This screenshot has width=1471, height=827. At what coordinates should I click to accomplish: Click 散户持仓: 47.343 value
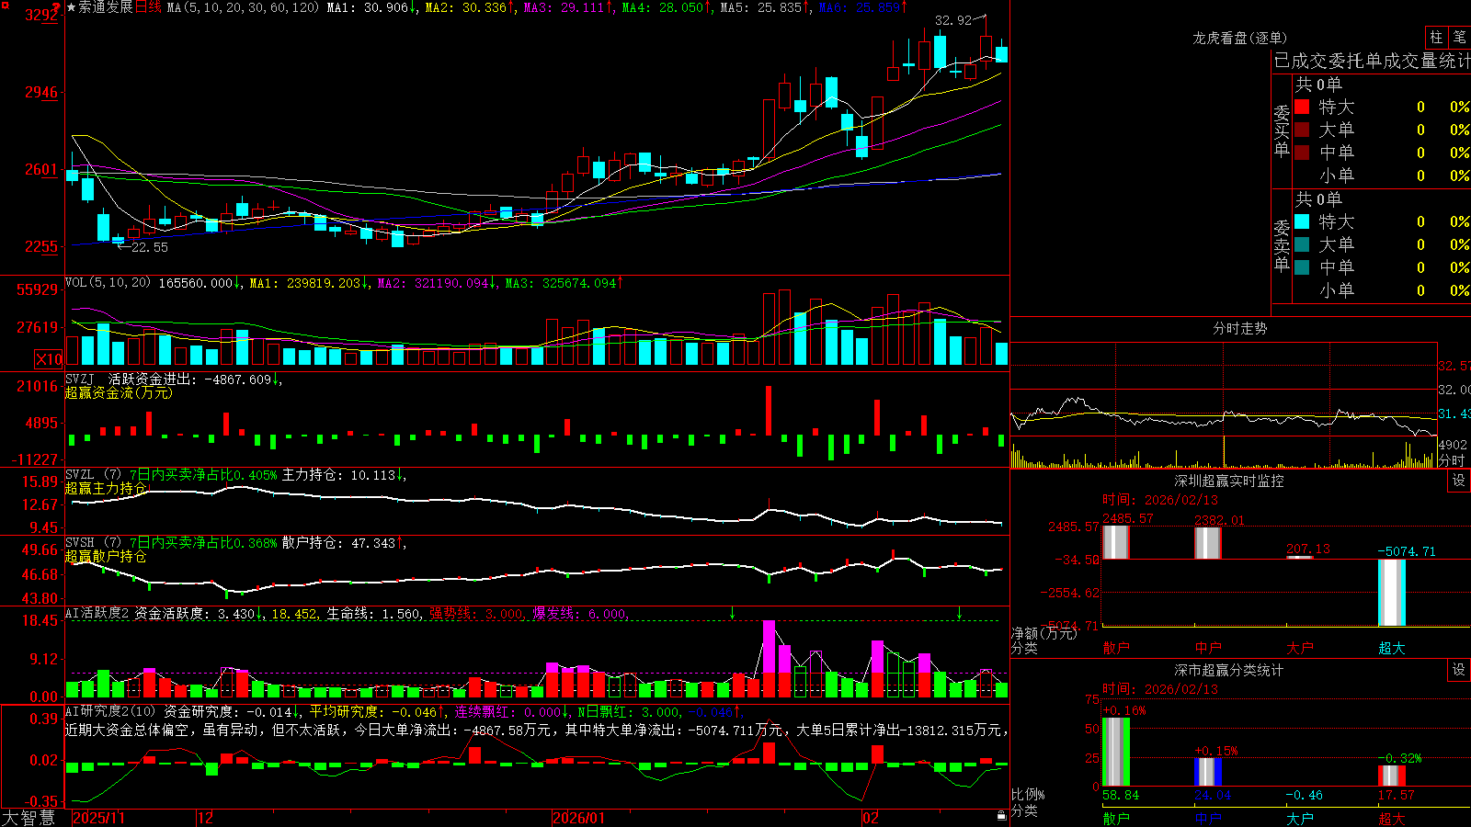tap(339, 543)
